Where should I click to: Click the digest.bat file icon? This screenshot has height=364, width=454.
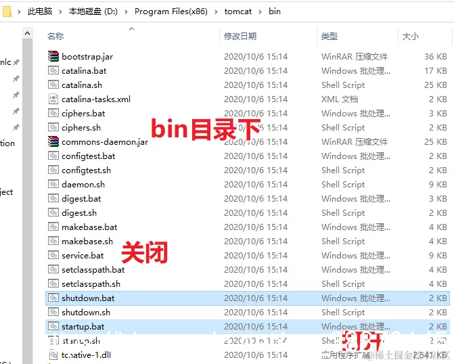coord(53,198)
